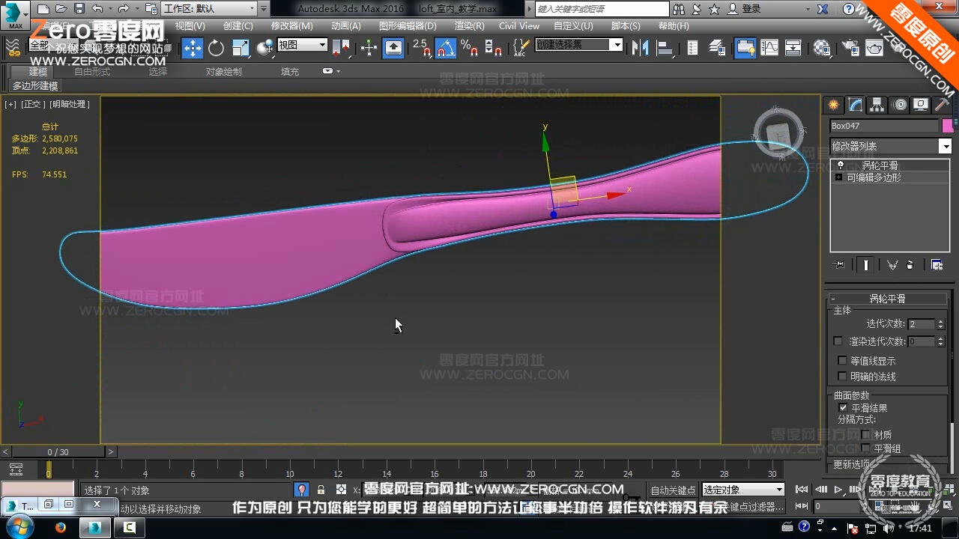Click the Pin Stack icon

[x=839, y=264]
